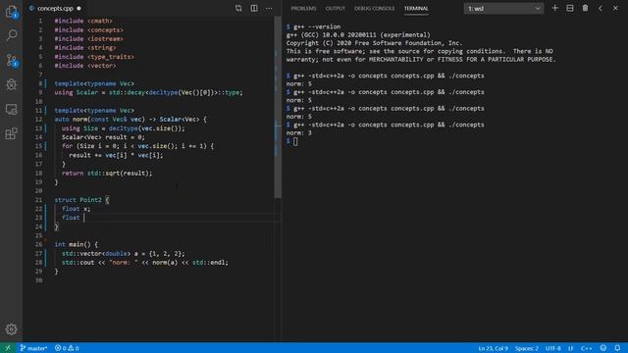Change the indentation via Spaces: 2
This screenshot has height=353, width=628.
click(526, 348)
